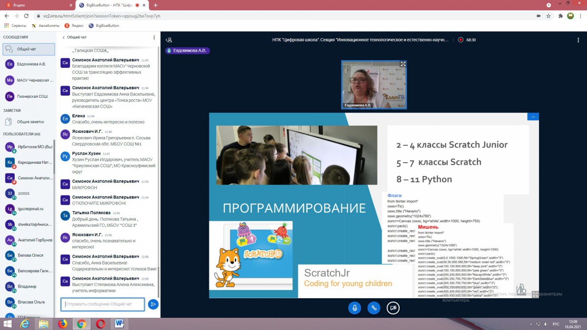587x330 pixels.
Task: Toggle users and messages panel icon
Action: point(169,40)
